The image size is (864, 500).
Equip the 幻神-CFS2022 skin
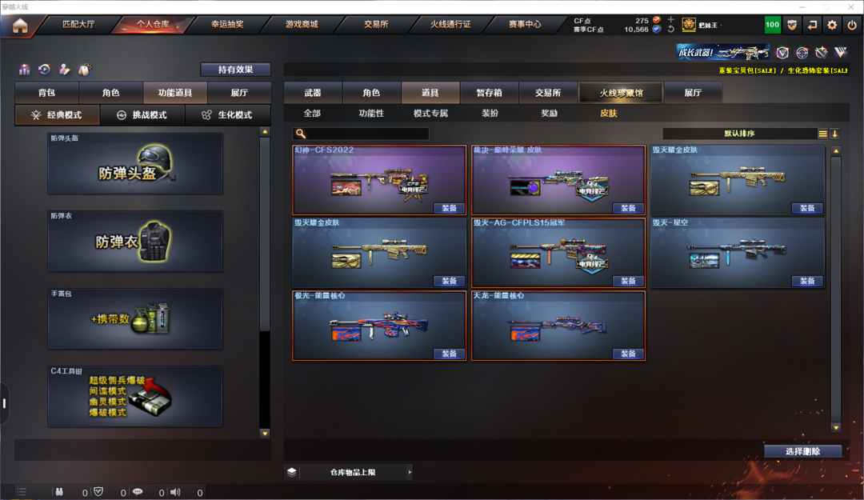click(x=449, y=208)
